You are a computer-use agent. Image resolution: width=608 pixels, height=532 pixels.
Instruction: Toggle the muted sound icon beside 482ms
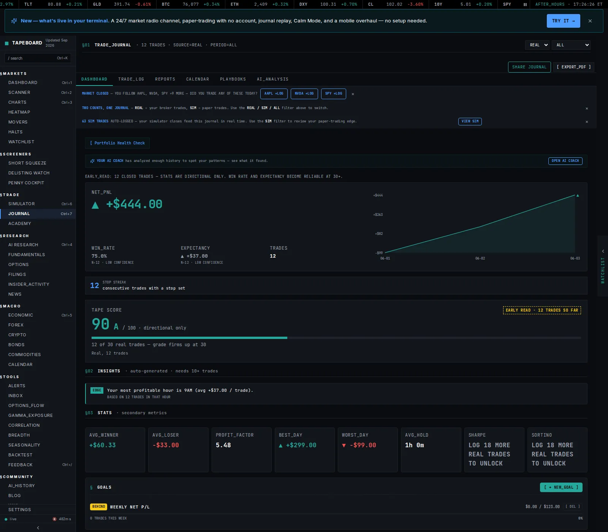[55, 519]
